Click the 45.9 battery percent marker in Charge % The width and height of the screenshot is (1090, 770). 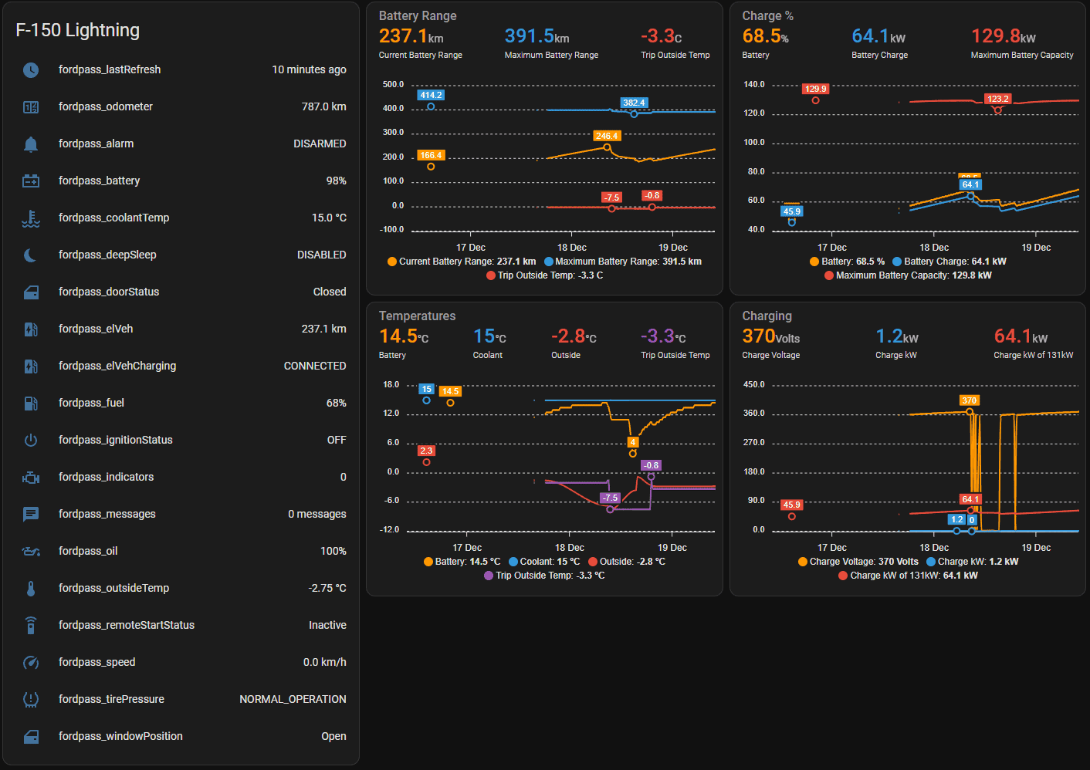[791, 223]
